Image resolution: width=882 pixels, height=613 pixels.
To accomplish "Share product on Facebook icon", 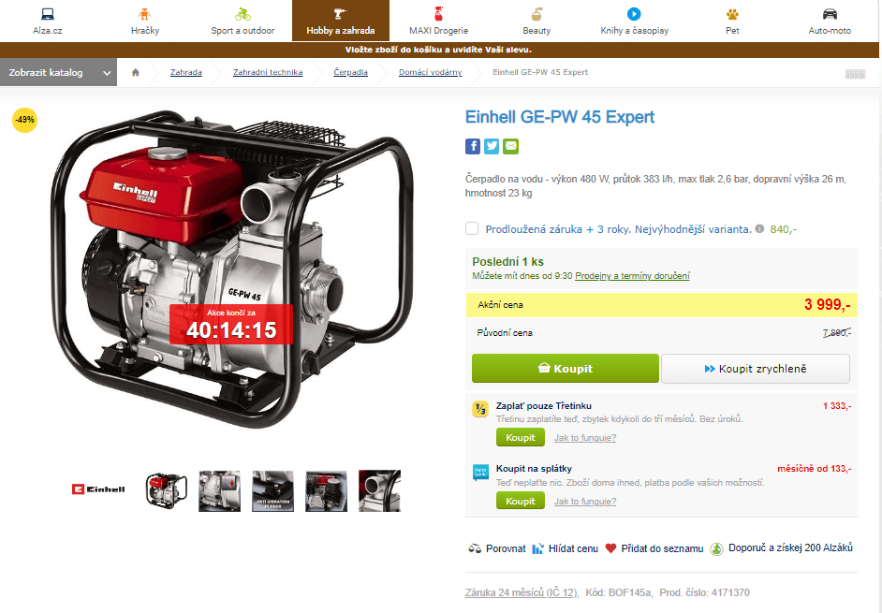I will tap(473, 146).
